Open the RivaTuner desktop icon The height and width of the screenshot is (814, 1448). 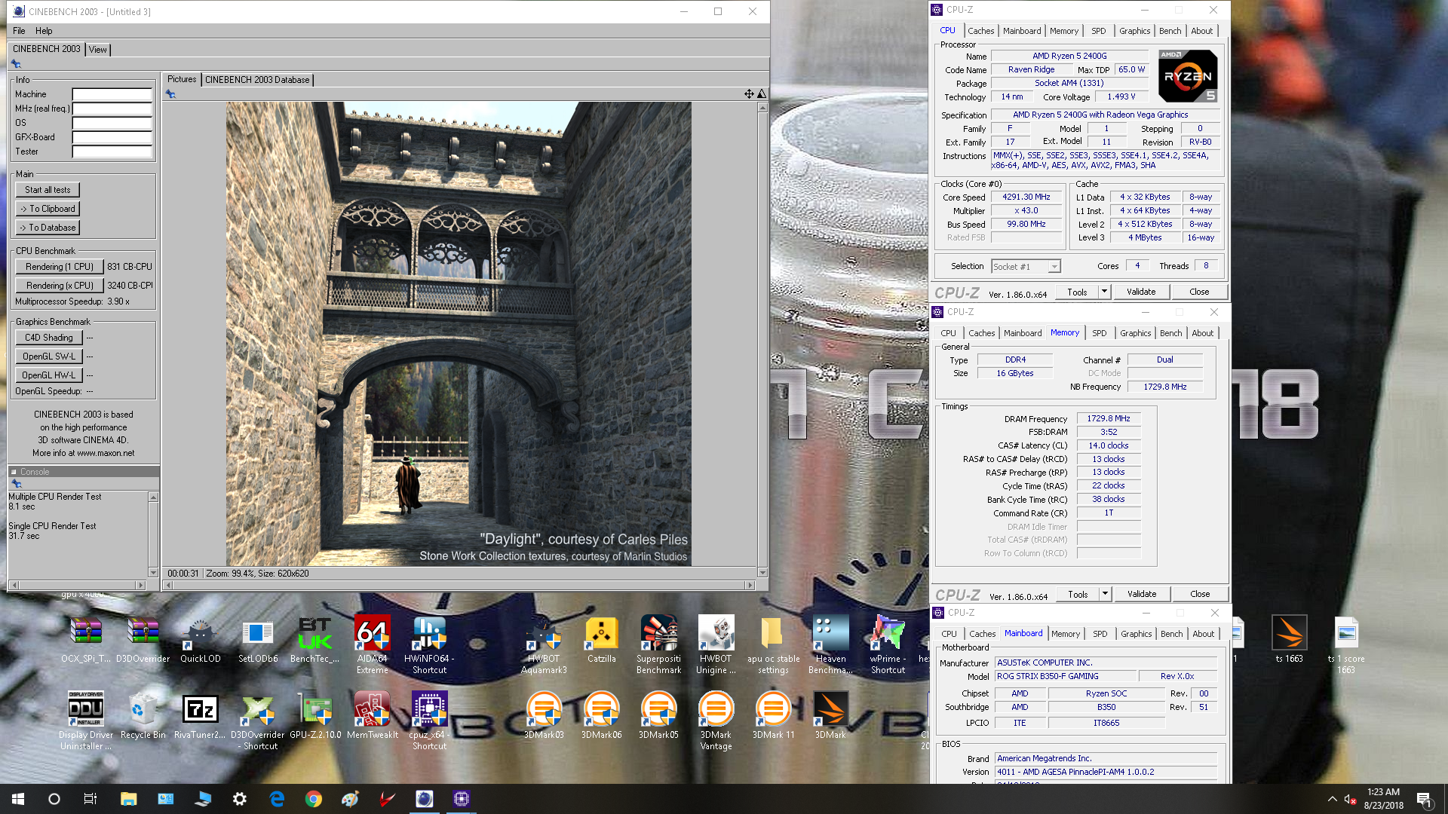[x=200, y=715]
